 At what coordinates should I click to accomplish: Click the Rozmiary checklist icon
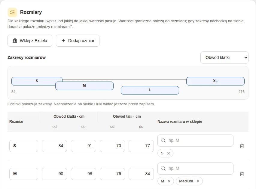pos(12,12)
